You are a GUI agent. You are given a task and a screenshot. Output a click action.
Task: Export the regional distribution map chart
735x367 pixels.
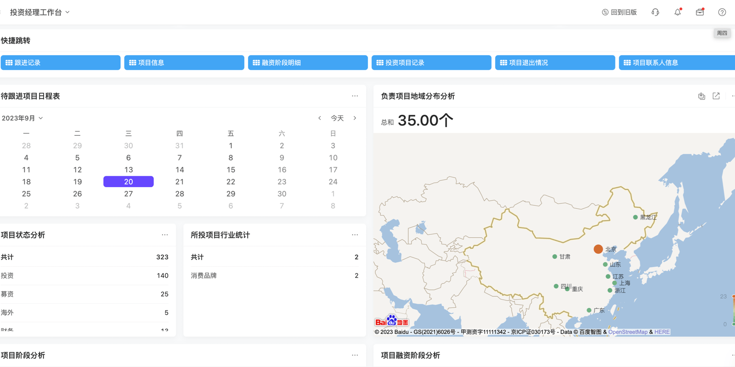point(701,96)
